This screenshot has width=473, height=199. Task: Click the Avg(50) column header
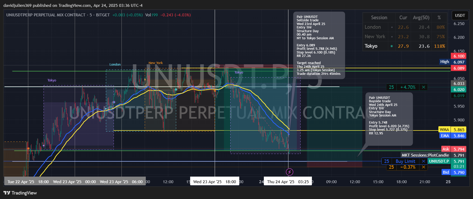[x=421, y=18]
